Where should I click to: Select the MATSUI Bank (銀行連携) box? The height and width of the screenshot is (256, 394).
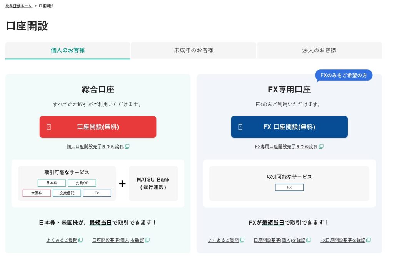(153, 183)
